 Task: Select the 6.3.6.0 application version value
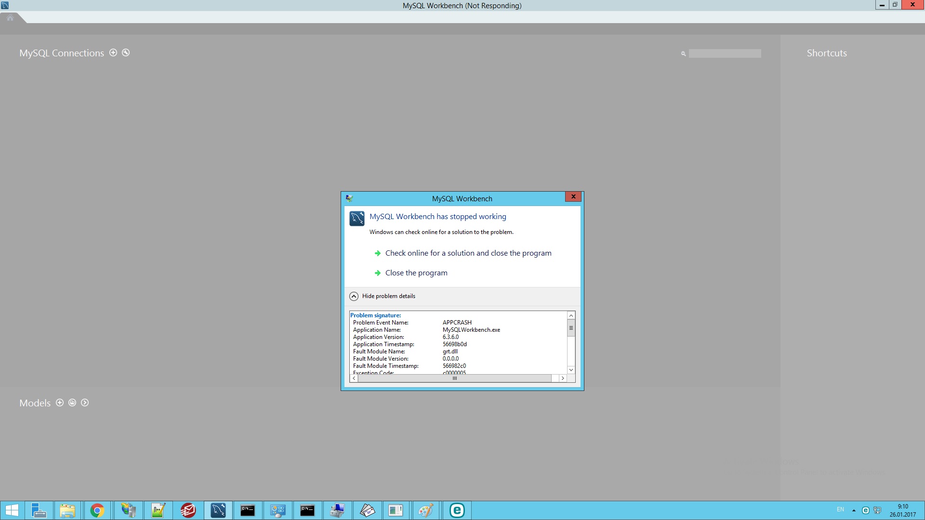coord(450,337)
